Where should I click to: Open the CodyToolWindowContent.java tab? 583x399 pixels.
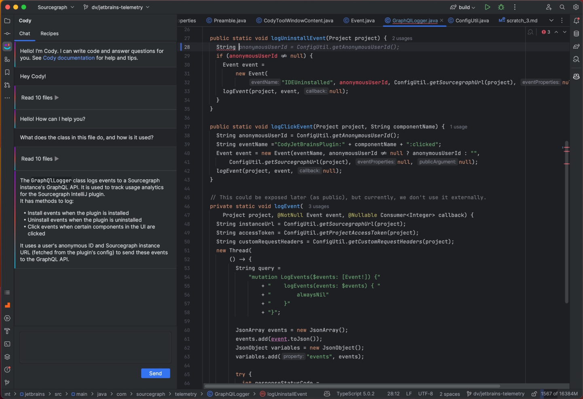(295, 21)
